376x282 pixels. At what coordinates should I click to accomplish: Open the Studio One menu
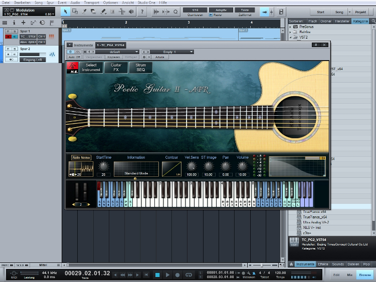coord(146,3)
